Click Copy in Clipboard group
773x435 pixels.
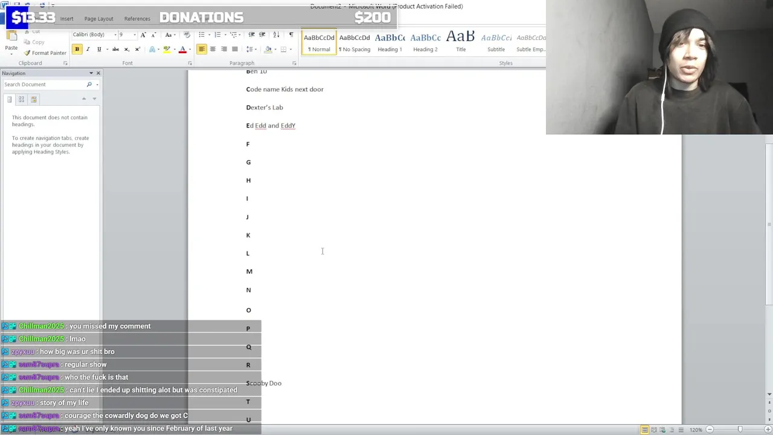point(34,42)
